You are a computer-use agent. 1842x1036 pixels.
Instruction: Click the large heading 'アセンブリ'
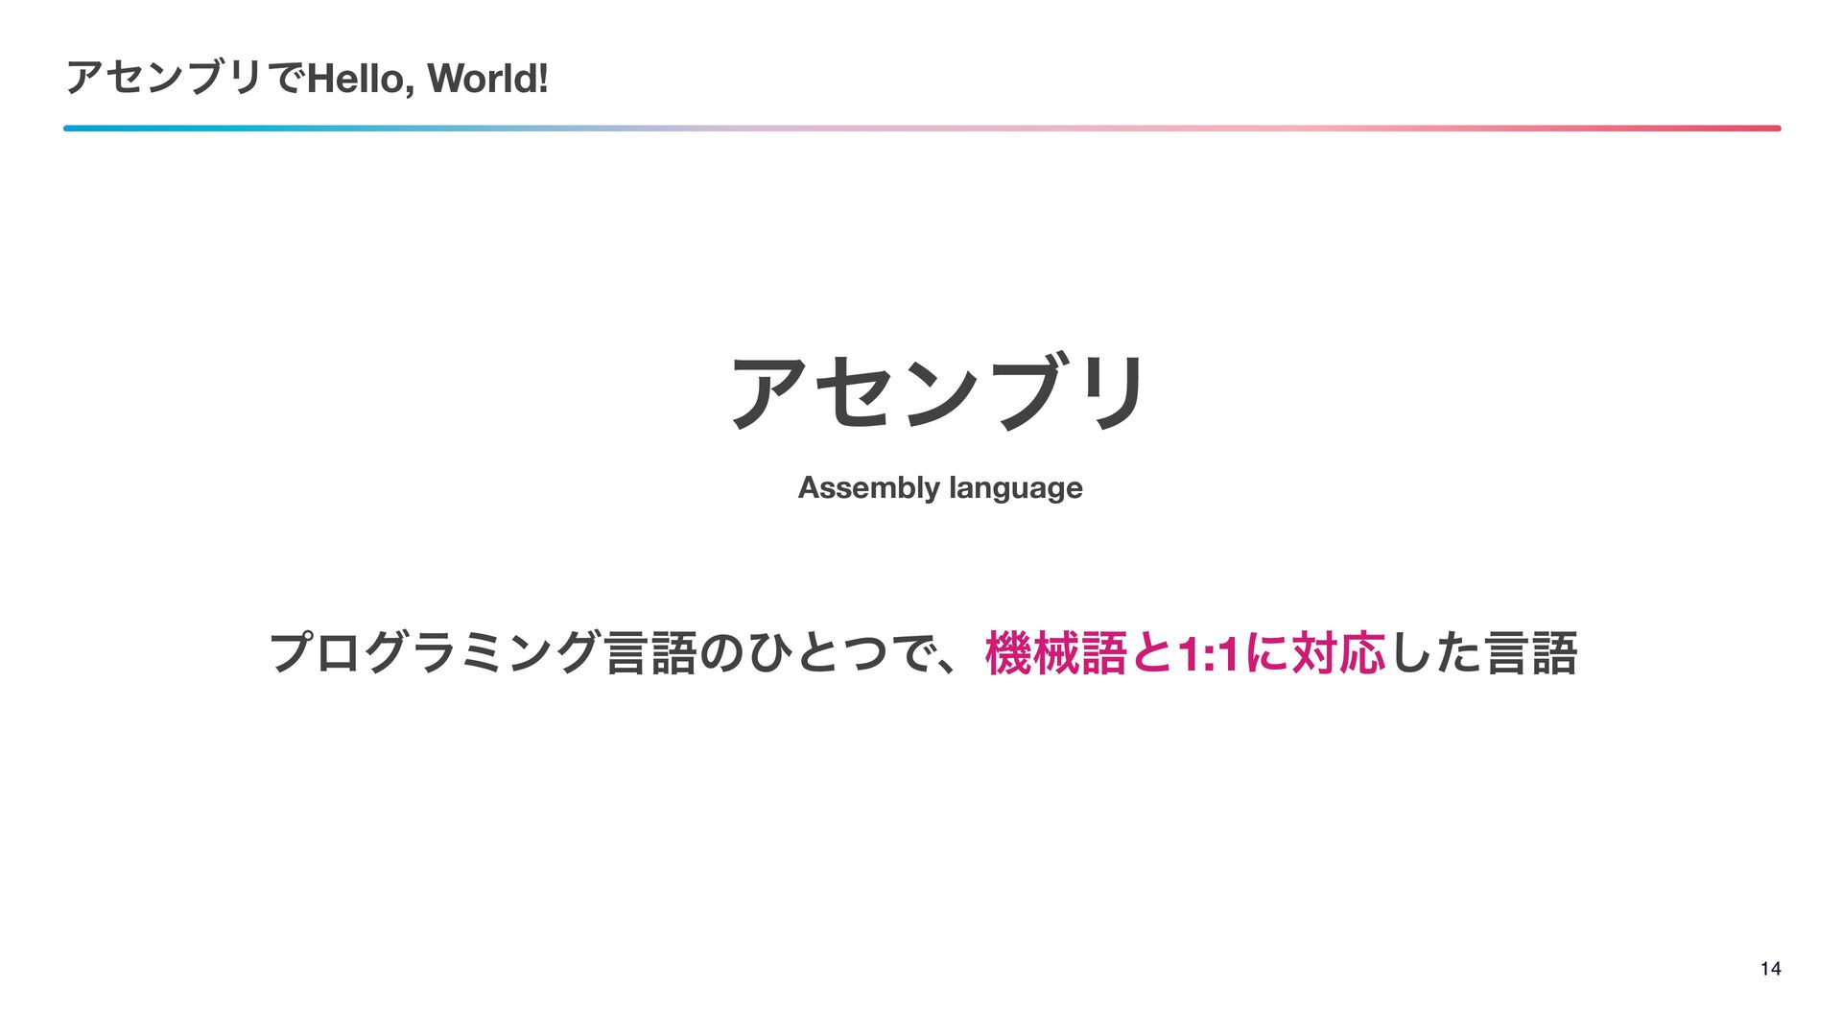(x=938, y=392)
